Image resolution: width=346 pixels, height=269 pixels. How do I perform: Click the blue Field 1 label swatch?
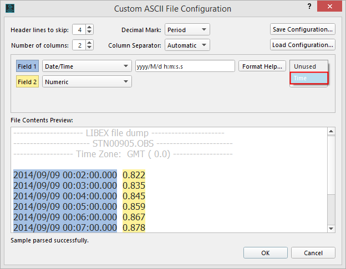coord(27,66)
